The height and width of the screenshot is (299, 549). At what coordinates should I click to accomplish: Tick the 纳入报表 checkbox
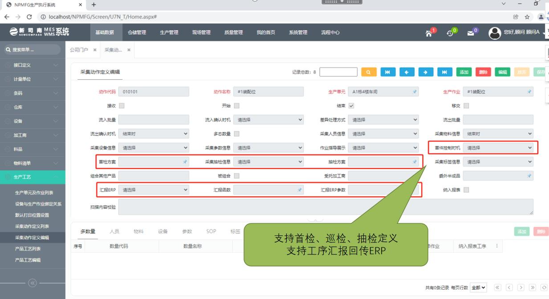(466, 190)
